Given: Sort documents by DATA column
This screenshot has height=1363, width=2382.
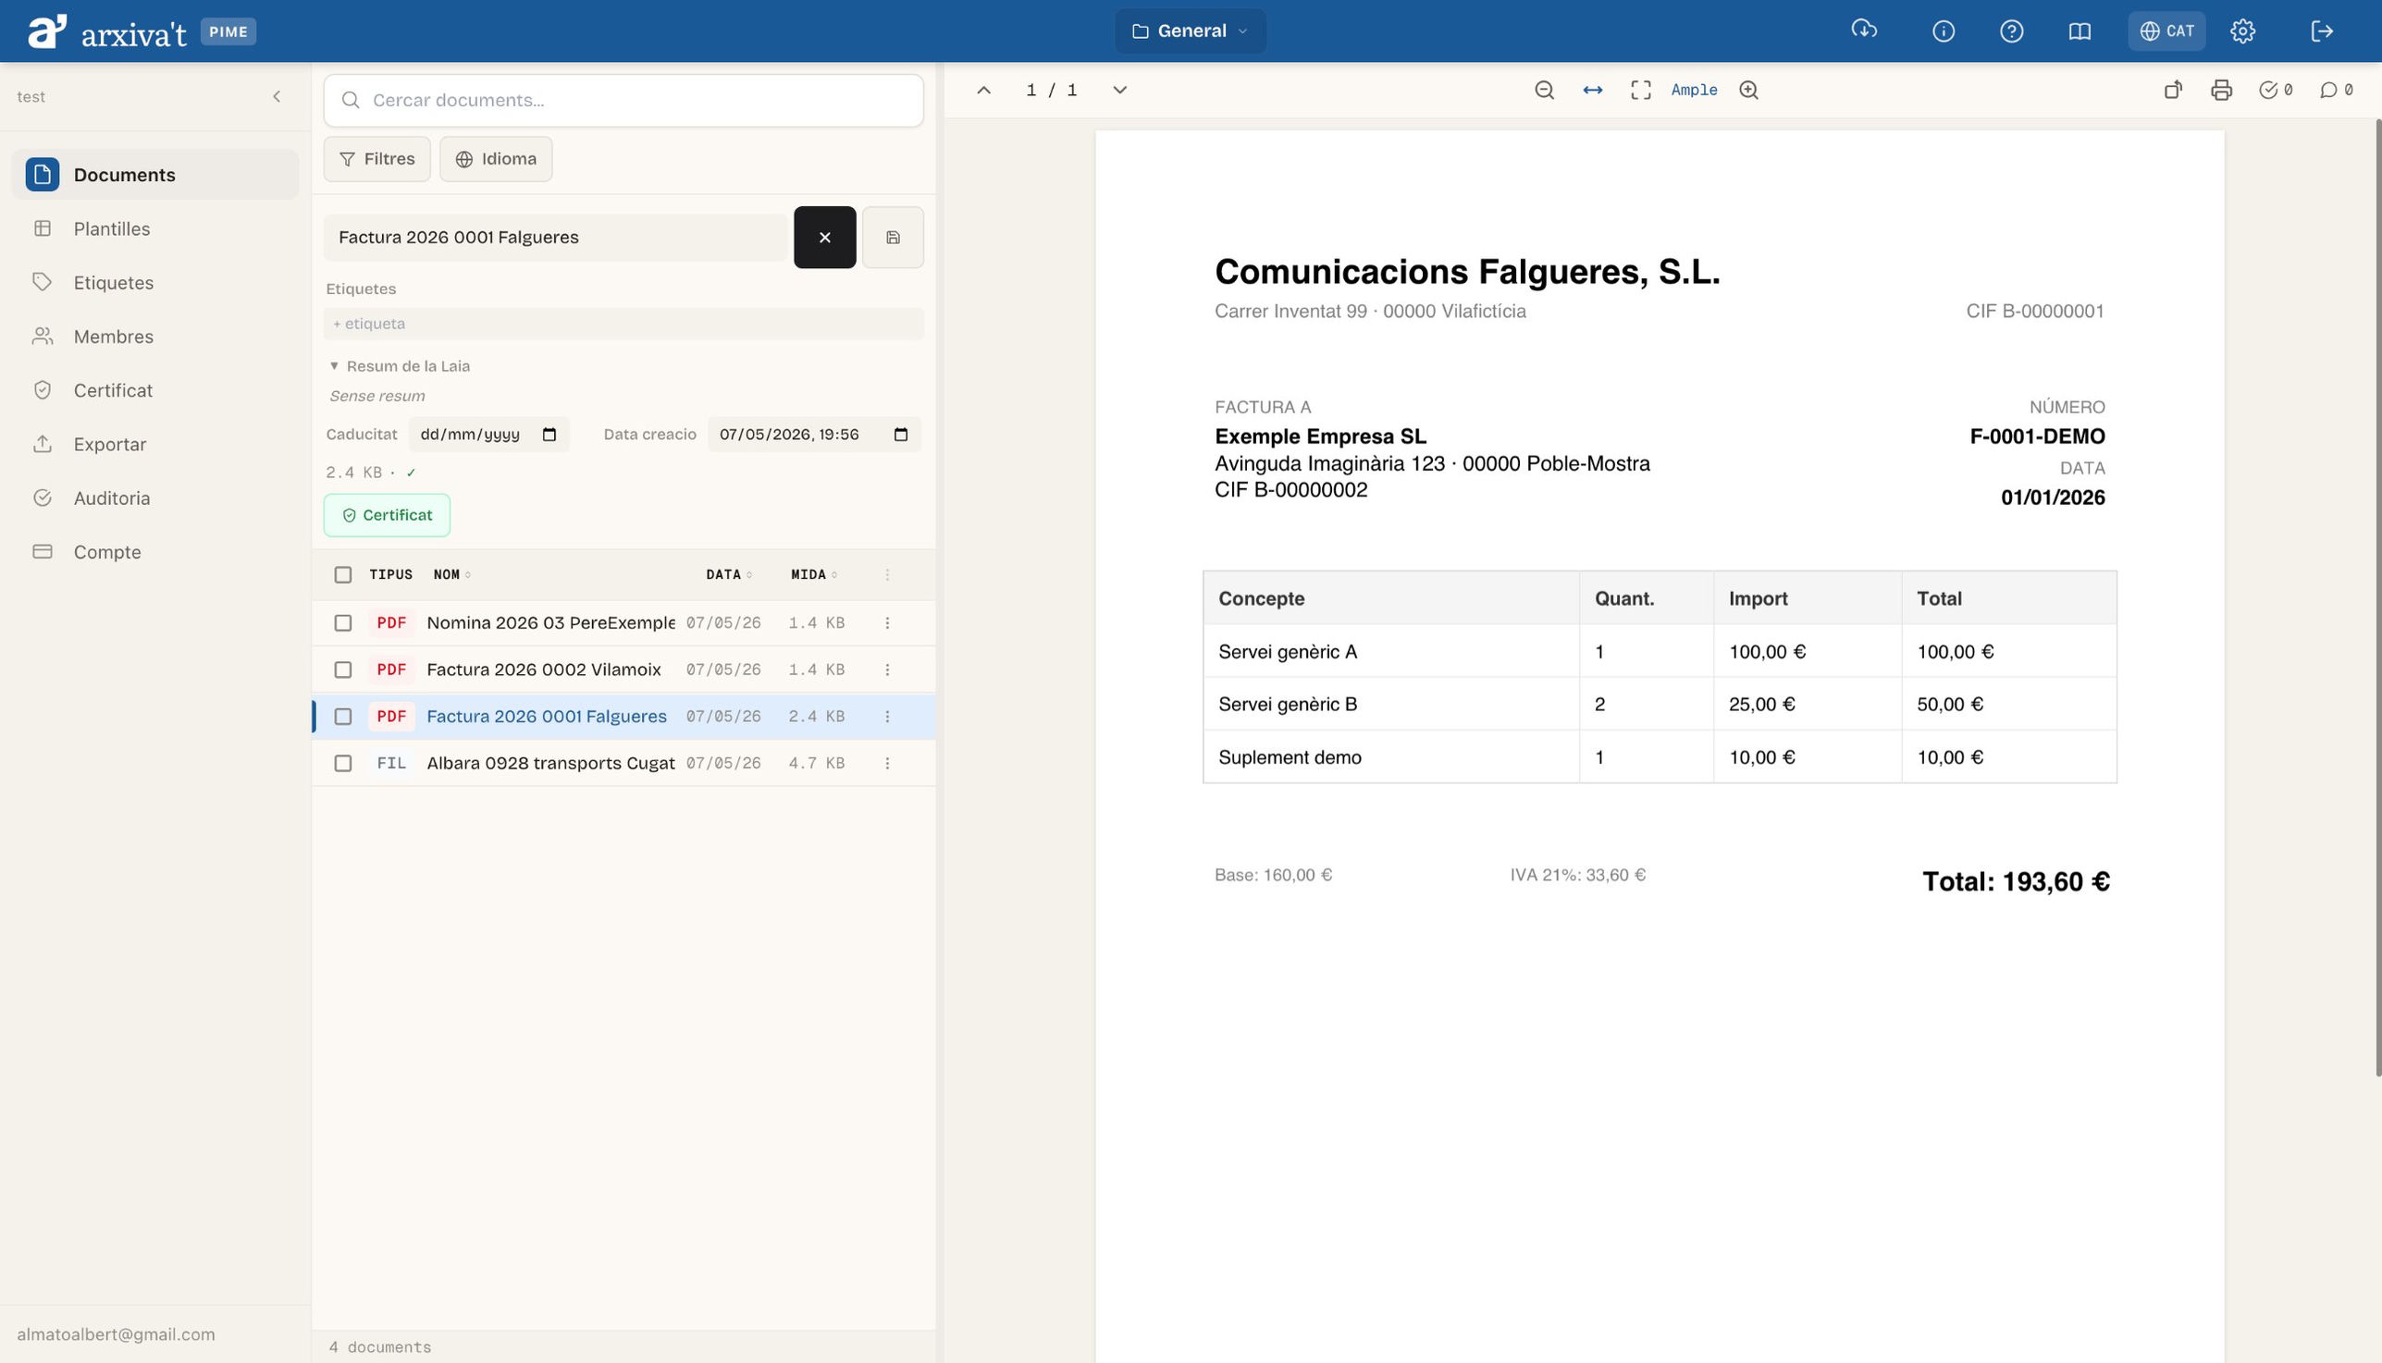Looking at the screenshot, I should (728, 575).
